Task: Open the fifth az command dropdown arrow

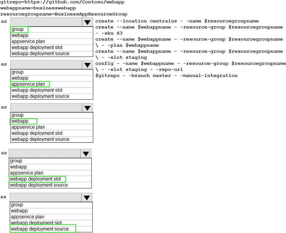Action: (x=87, y=197)
